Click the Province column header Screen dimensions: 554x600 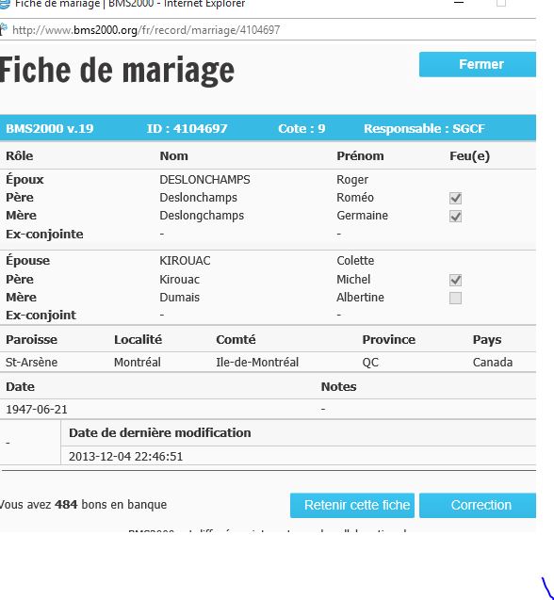[x=388, y=340]
